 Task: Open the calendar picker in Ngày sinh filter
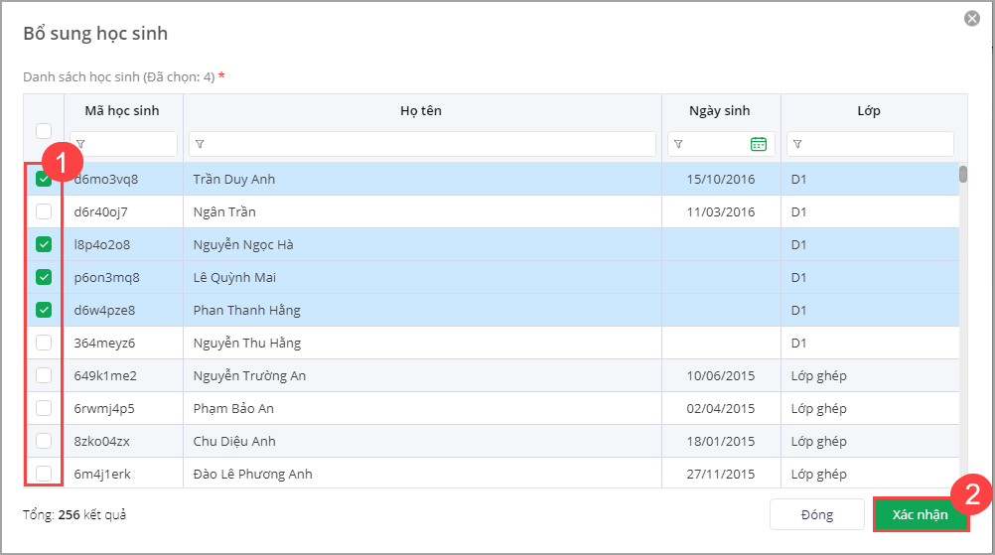[x=759, y=144]
